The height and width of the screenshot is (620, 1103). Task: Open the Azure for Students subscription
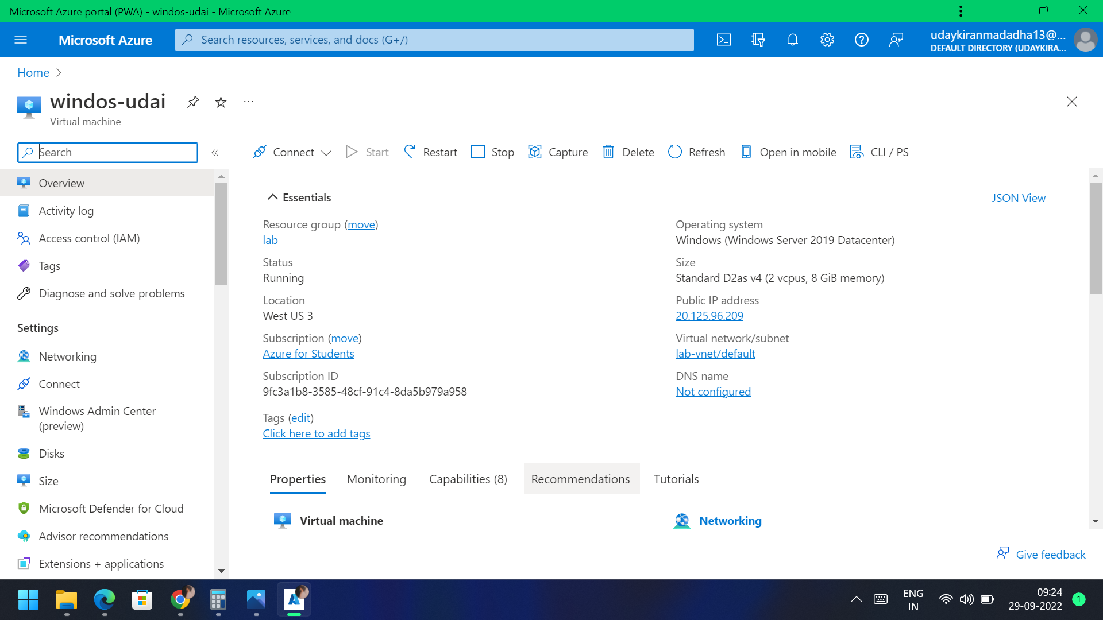point(308,354)
